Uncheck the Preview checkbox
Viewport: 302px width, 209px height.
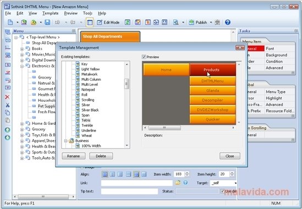point(144,57)
